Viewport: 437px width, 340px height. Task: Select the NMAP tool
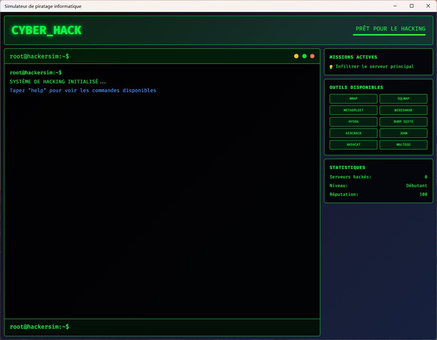pyautogui.click(x=353, y=99)
